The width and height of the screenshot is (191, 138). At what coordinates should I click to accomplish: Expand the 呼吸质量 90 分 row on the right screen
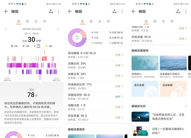159,39
